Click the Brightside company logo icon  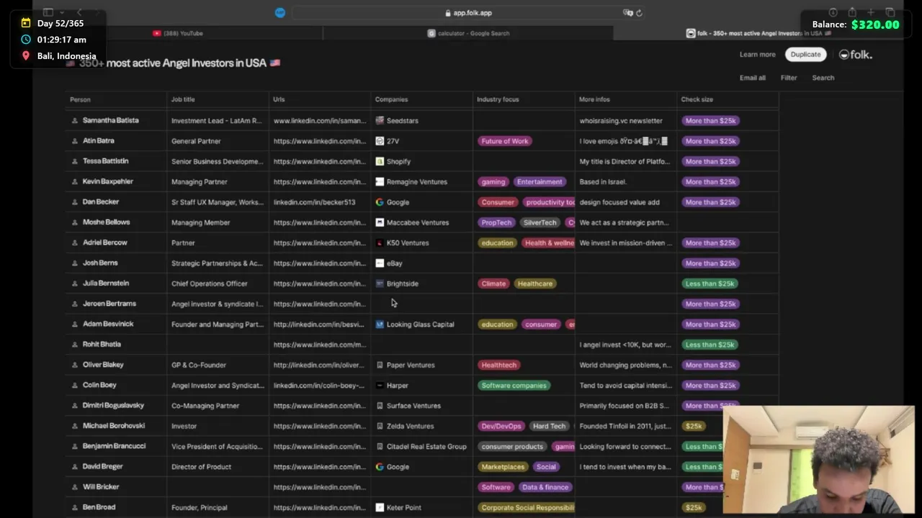click(380, 283)
